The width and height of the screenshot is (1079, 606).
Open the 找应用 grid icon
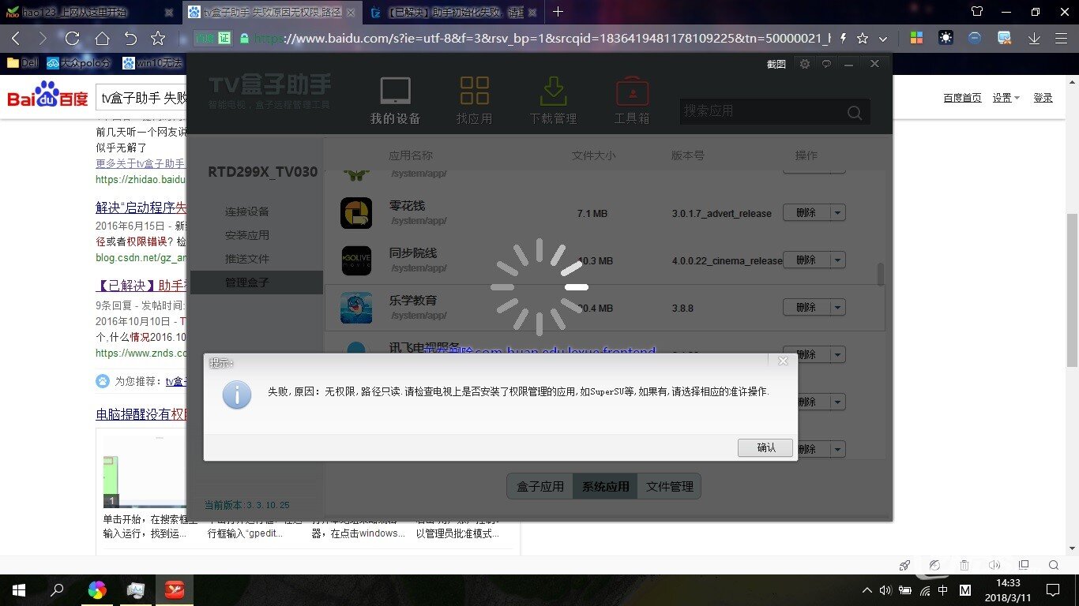pyautogui.click(x=474, y=101)
